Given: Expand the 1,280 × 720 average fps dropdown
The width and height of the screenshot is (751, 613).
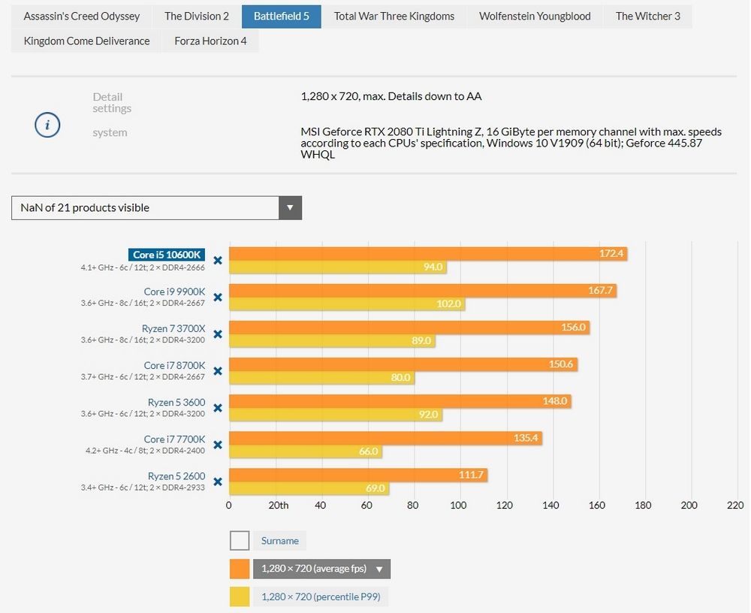Looking at the screenshot, I should click(321, 569).
